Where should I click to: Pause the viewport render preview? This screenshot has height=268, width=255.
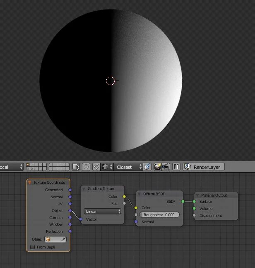pyautogui.click(x=176, y=167)
